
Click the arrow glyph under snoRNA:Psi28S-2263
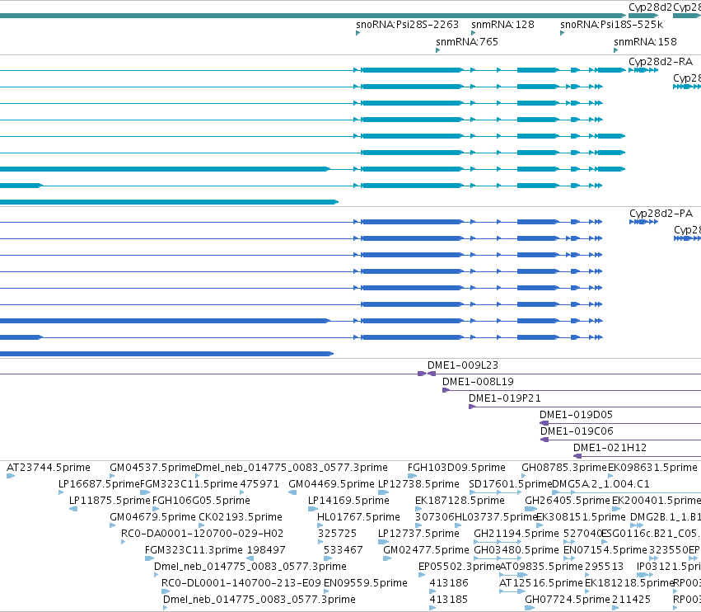(x=358, y=33)
